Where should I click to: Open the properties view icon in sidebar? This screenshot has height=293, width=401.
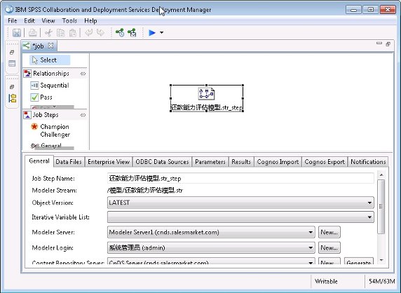pyautogui.click(x=12, y=63)
